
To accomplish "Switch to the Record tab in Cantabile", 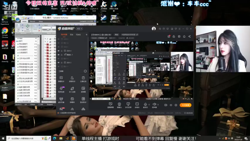I will 32,21.
